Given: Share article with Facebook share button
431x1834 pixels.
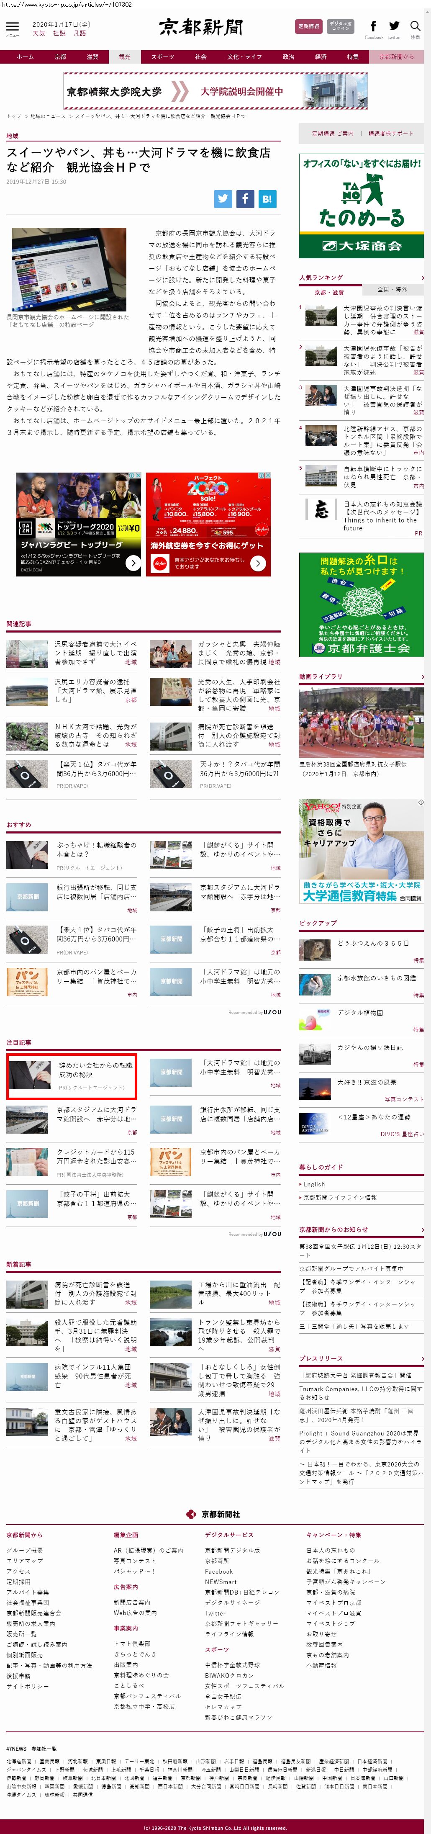Looking at the screenshot, I should (245, 198).
